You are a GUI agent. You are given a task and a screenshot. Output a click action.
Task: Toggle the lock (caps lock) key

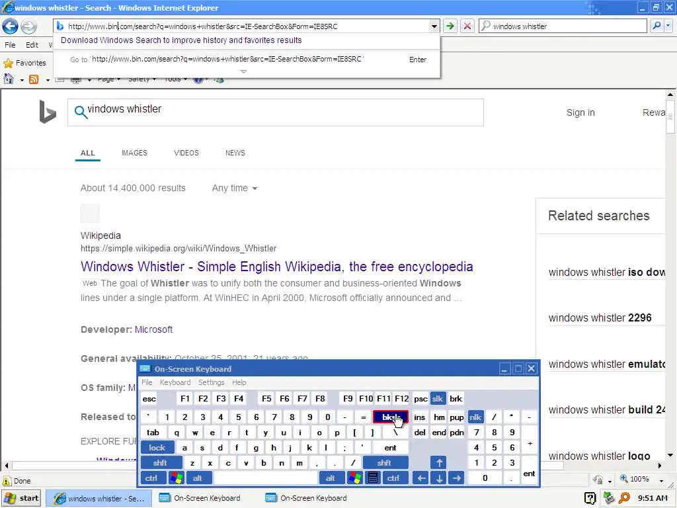point(157,448)
